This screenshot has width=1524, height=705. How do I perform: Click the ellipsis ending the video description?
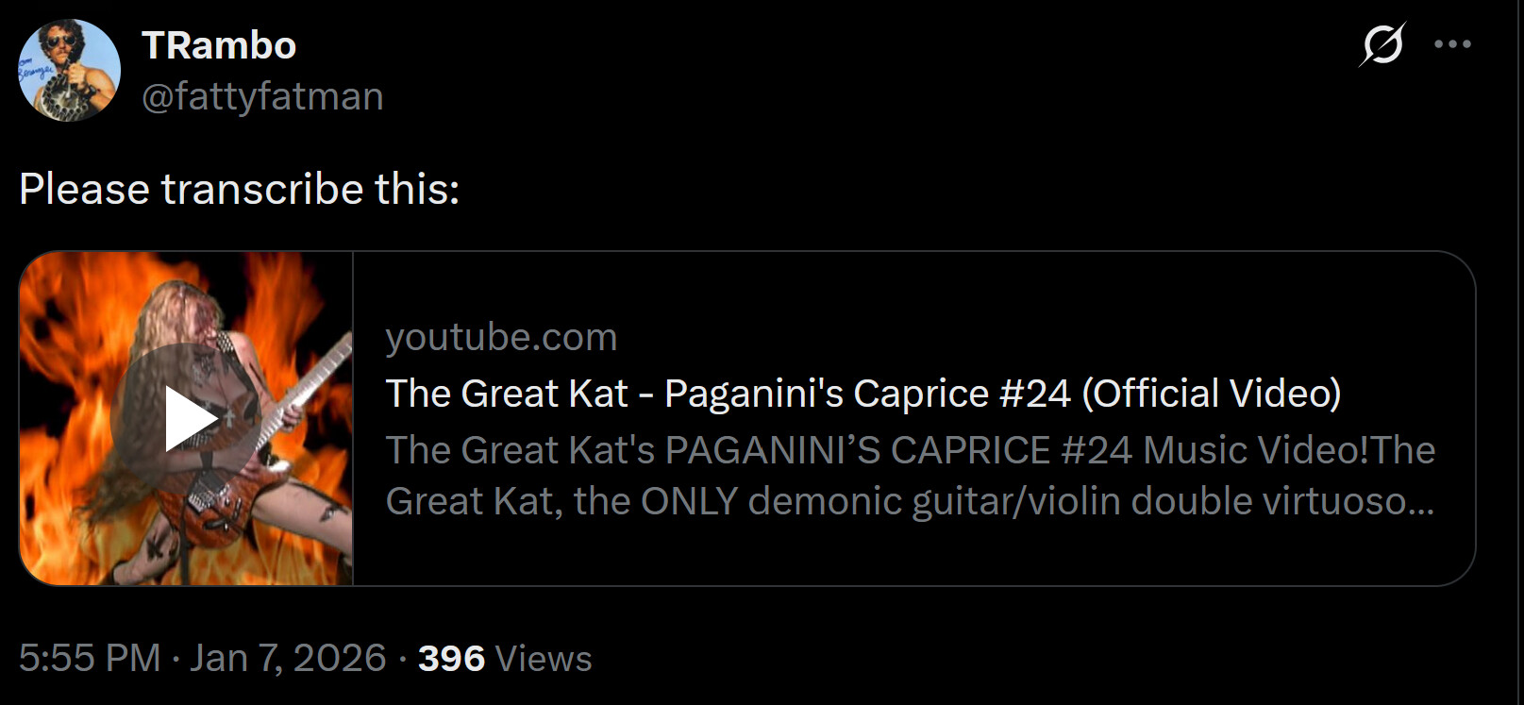pyautogui.click(x=1420, y=502)
